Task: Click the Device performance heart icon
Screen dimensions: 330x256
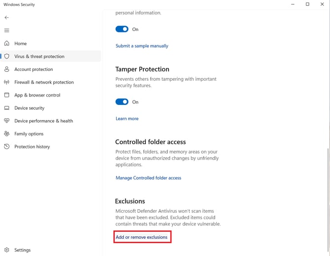Action: [x=7, y=121]
